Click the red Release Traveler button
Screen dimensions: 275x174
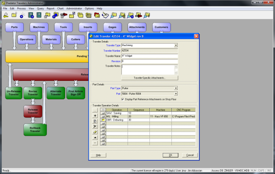pyautogui.click(x=33, y=111)
